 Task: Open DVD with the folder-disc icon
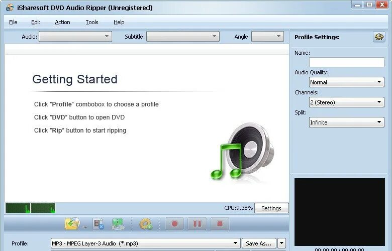(x=72, y=223)
